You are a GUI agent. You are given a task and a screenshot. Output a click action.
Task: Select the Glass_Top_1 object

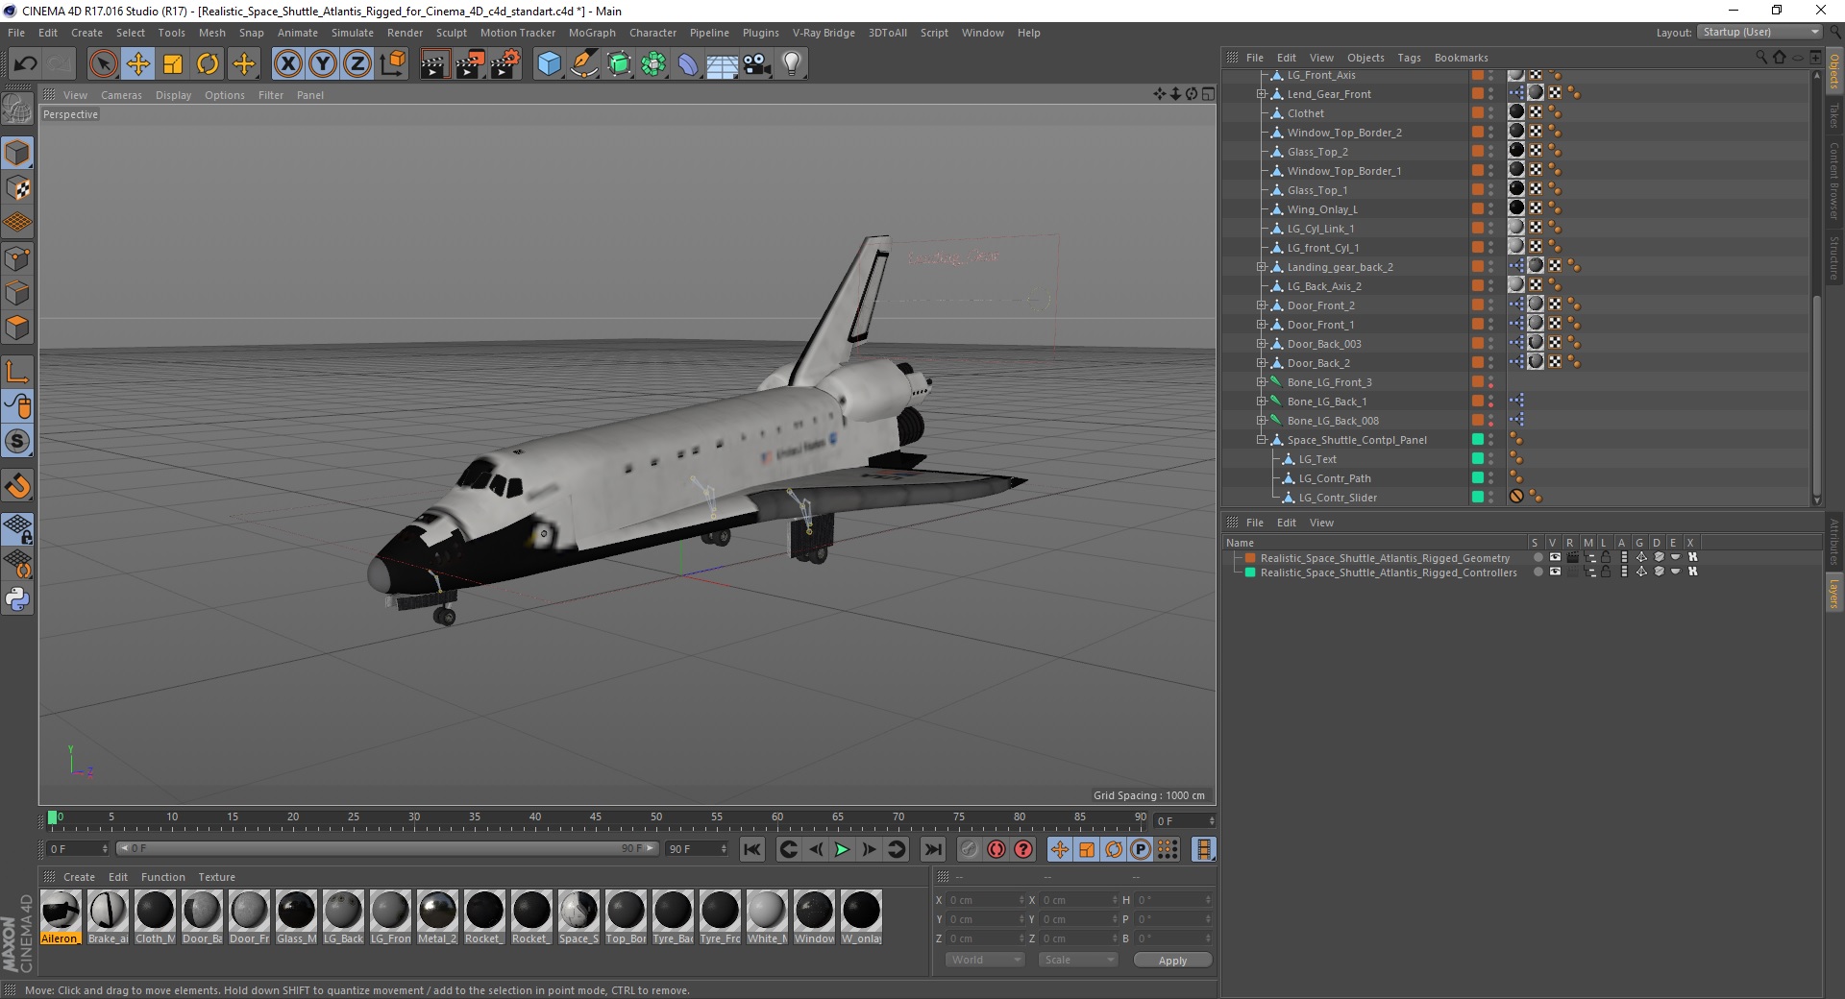point(1317,190)
